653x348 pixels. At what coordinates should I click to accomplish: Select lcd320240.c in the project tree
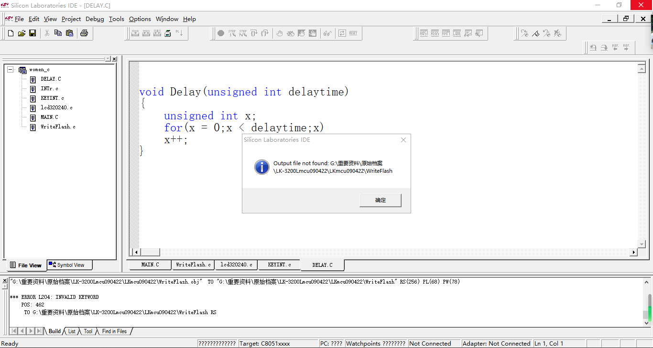(56, 107)
